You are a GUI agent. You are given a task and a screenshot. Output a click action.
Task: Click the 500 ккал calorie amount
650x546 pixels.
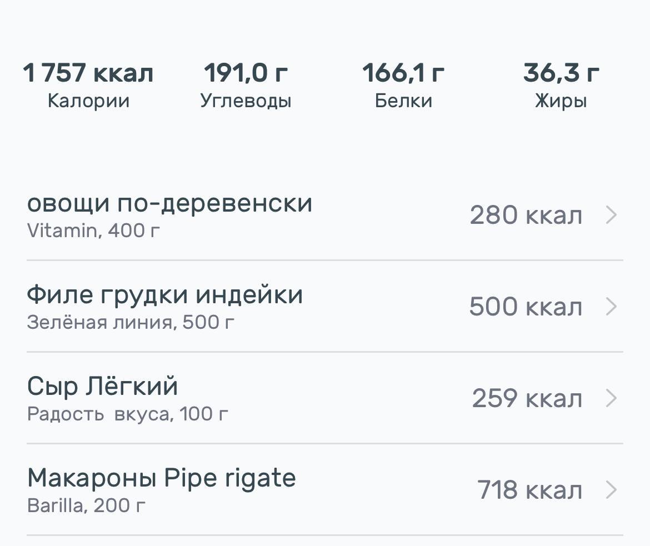526,307
